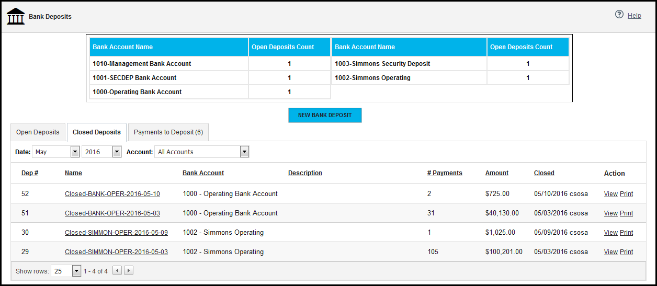Click the 05/10/2016 csosa closed cell

[x=561, y=194]
